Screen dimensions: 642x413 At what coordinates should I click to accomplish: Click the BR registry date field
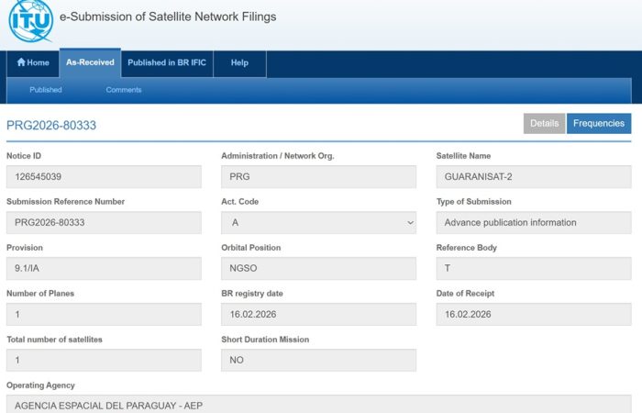318,314
